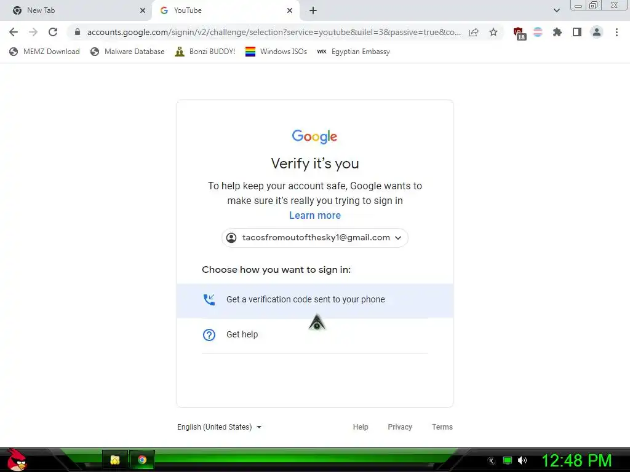The image size is (630, 472).
Task: Open the Bonzi BUDDY! bookmark
Action: click(205, 52)
